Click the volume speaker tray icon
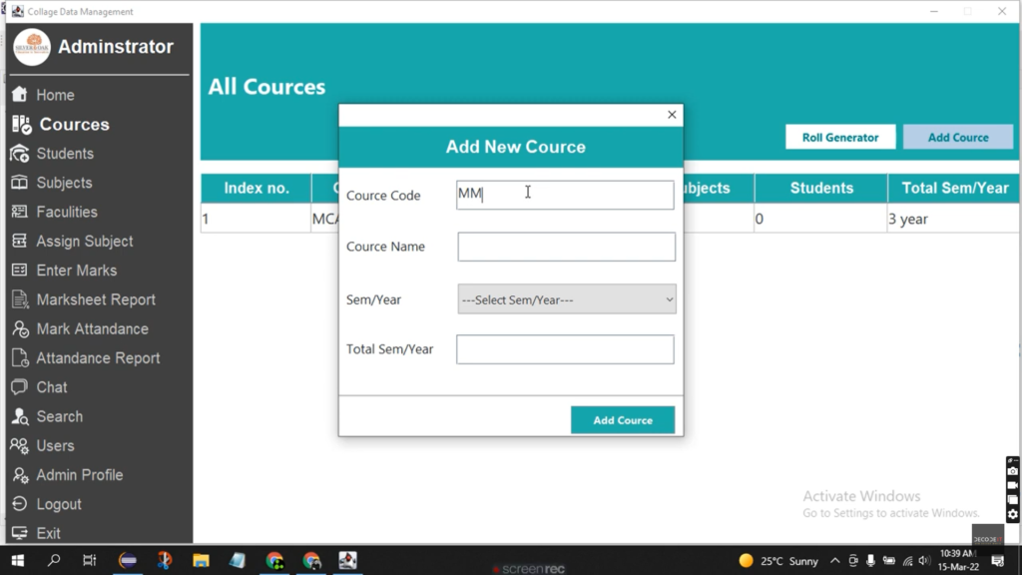 (x=923, y=561)
